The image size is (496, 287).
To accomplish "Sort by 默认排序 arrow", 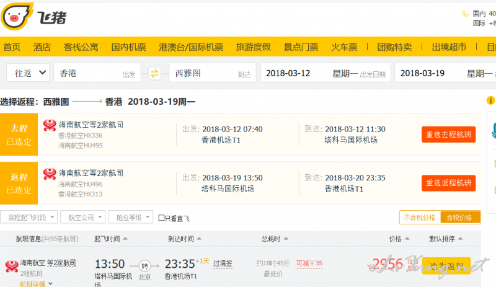I will coord(460,239).
